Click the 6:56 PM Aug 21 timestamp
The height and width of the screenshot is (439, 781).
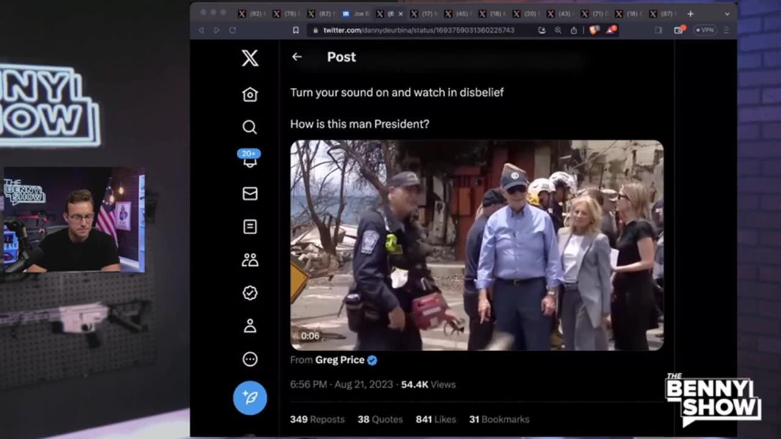click(x=341, y=385)
